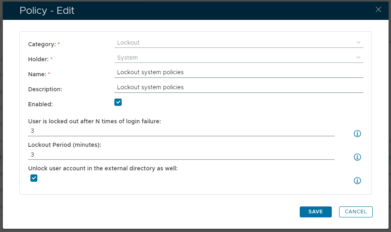Click into the Name text field
391x232 pixels.
pos(238,73)
